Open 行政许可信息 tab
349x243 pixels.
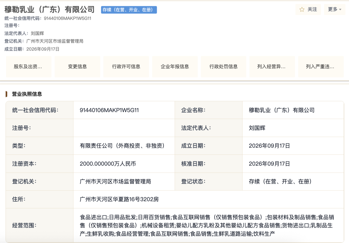coord(126,67)
